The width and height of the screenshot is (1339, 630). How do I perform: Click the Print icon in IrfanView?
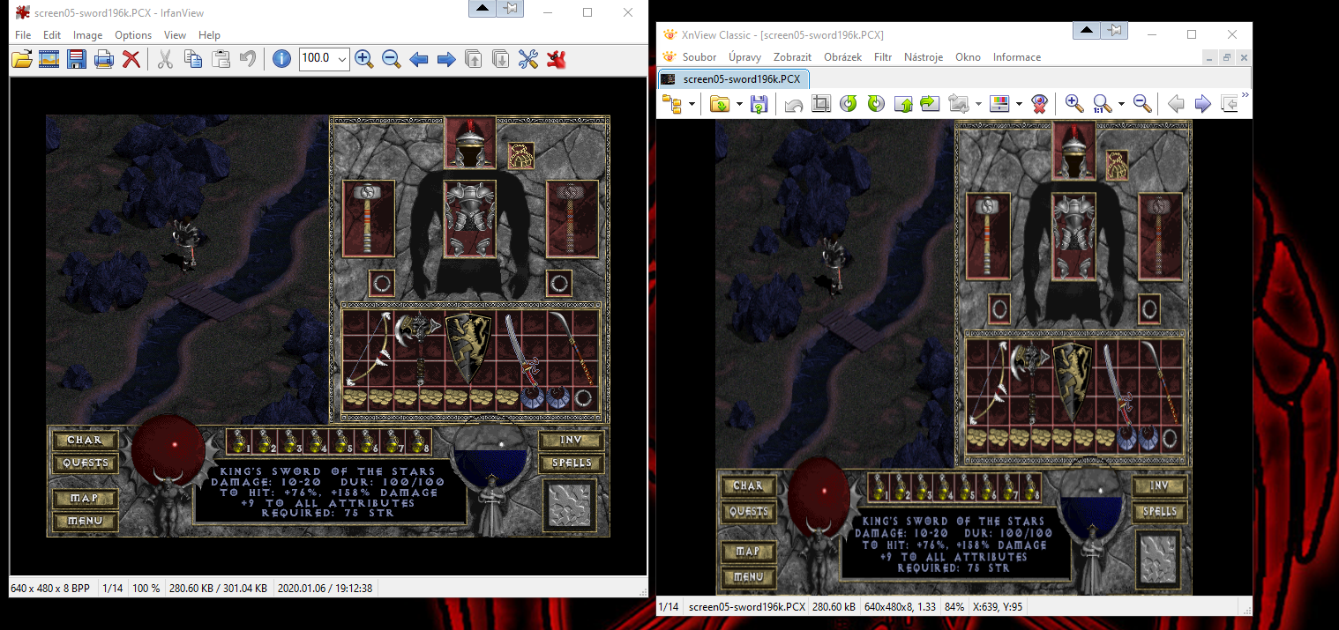(104, 59)
